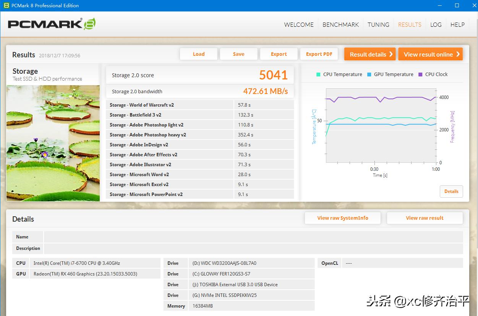The image size is (478, 316).
Task: Click the Export button
Action: click(x=279, y=54)
